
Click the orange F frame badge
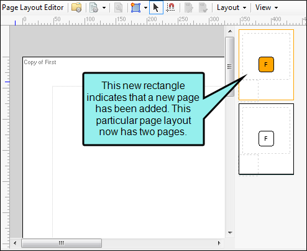266,65
